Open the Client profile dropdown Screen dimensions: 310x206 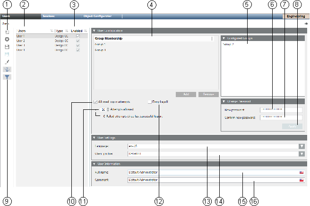(301, 154)
